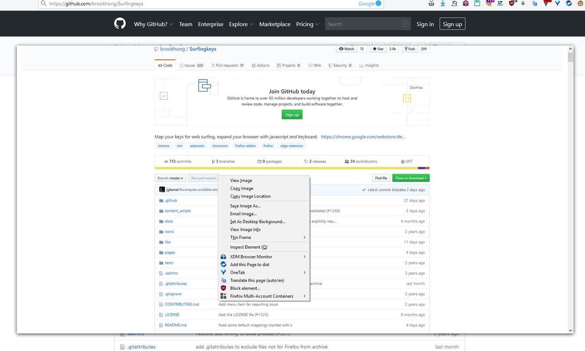Click the green check mark on latest commit
The height and width of the screenshot is (351, 585).
click(364, 190)
